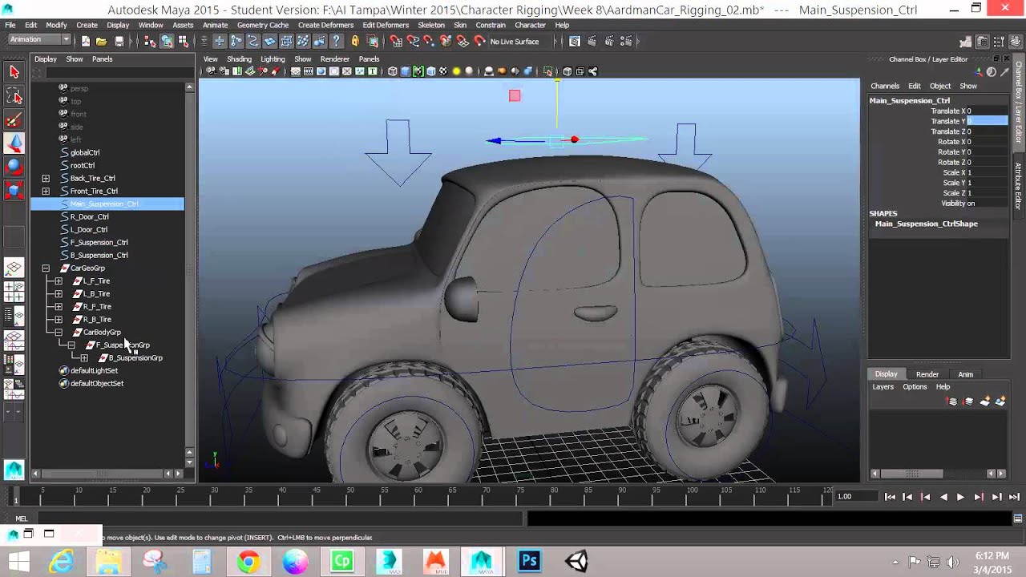Open the Animation menu set dropdown
Screen dimensions: 1026x577
click(38, 40)
